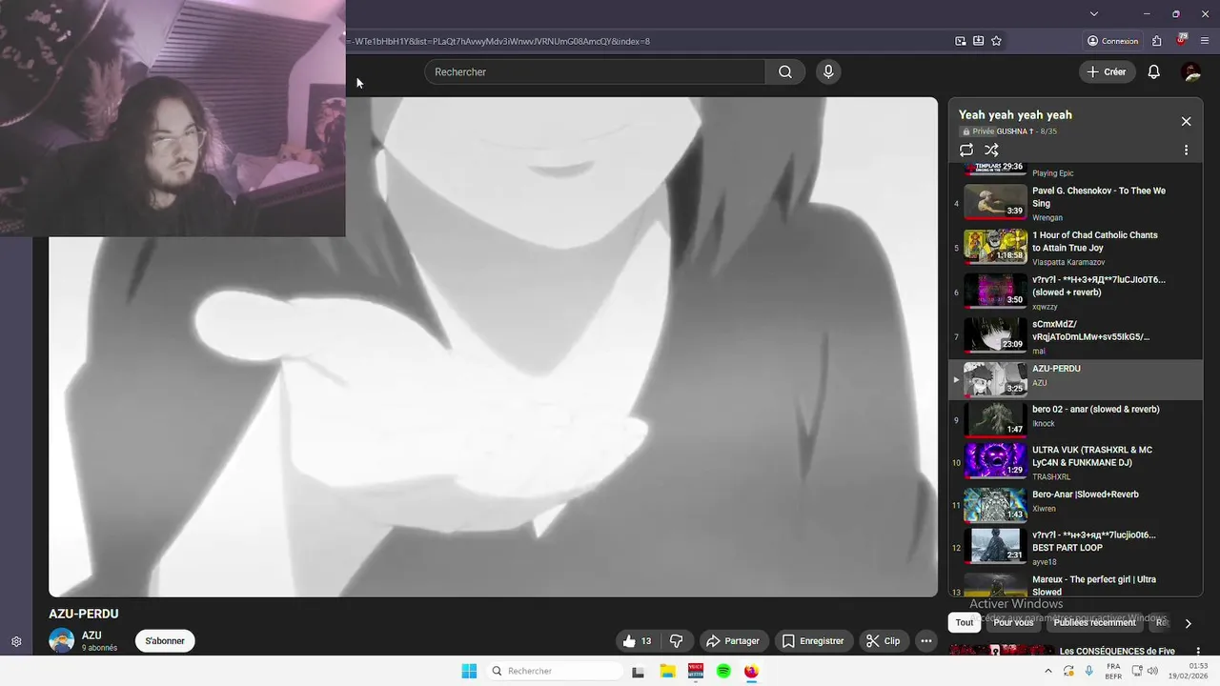
Task: Focus the YouTube Rechercher search field
Action: (x=595, y=71)
